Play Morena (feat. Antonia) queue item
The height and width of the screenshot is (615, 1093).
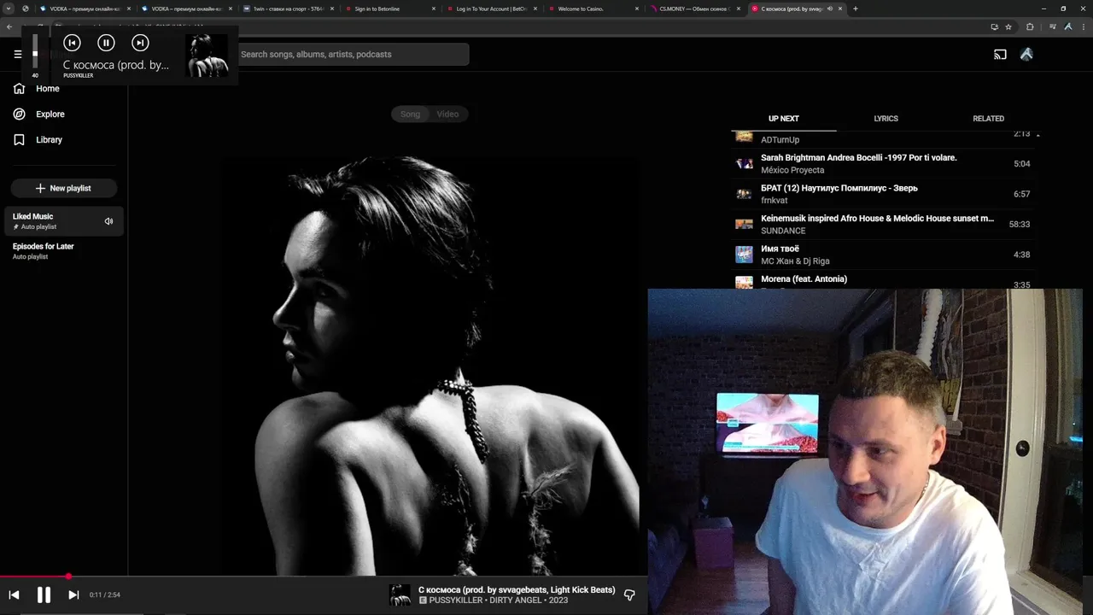pos(885,281)
